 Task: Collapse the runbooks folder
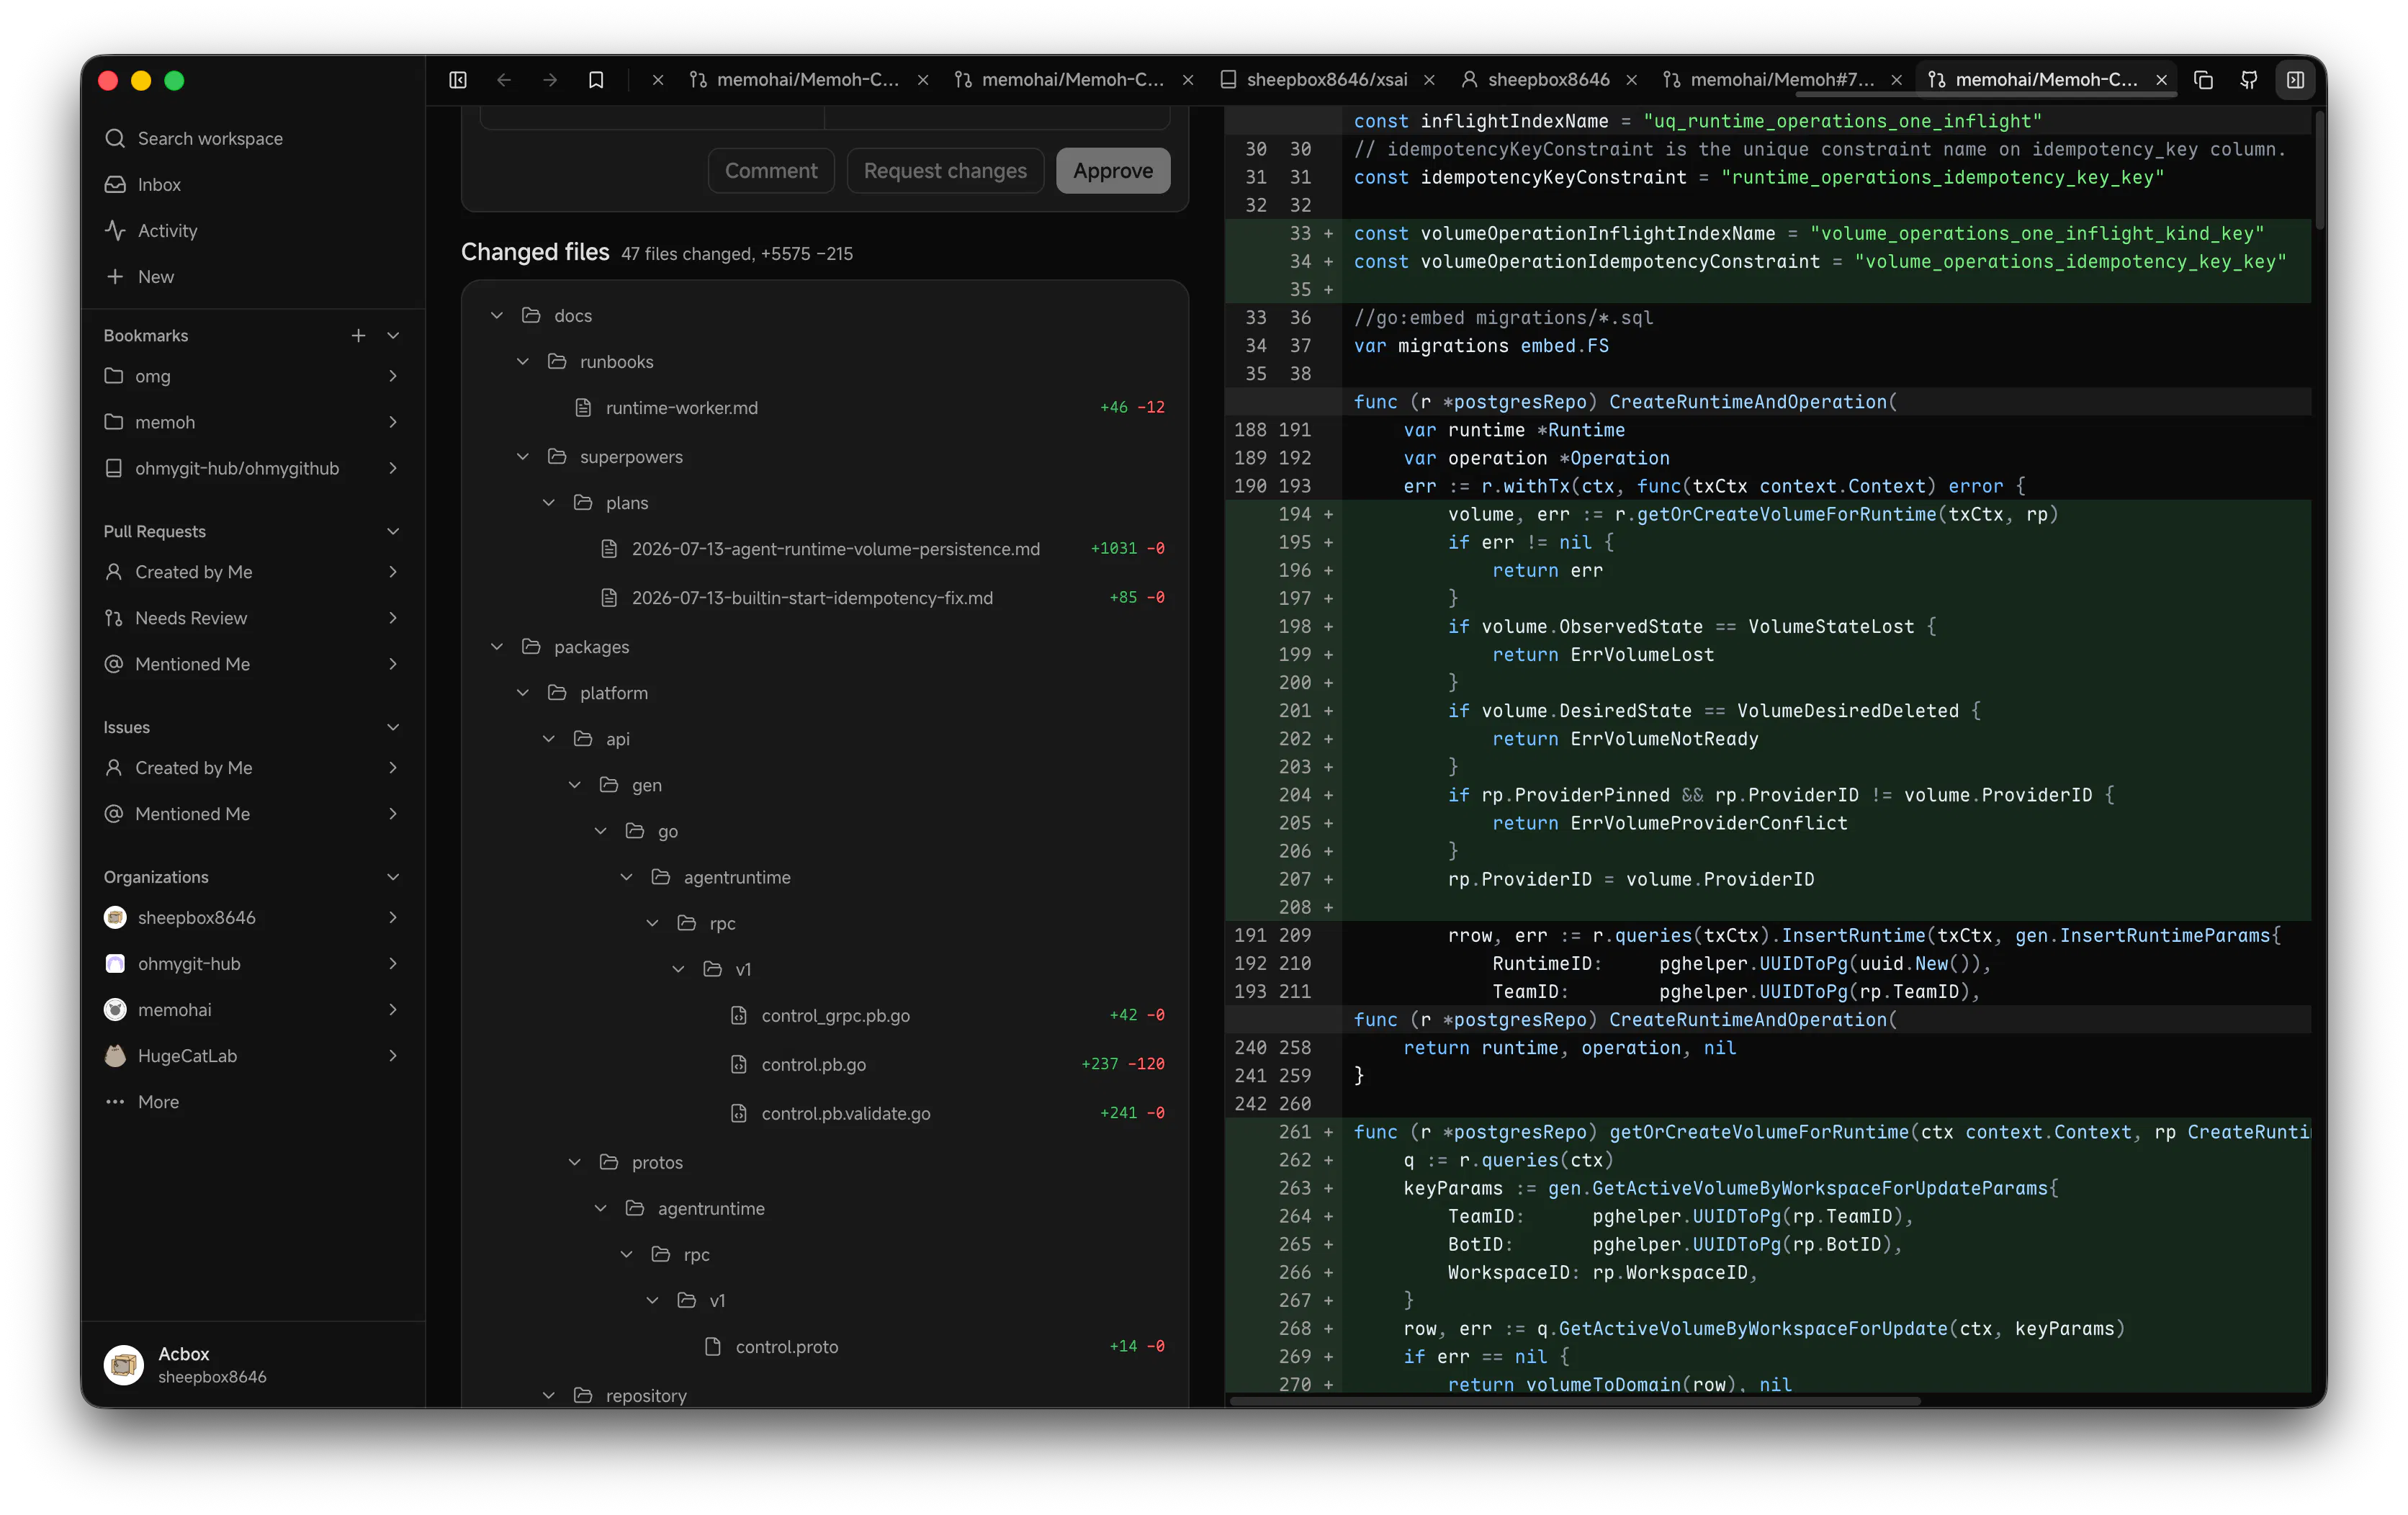pyautogui.click(x=523, y=362)
